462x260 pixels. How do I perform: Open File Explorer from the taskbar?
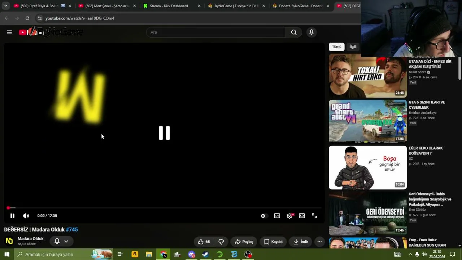(149, 254)
